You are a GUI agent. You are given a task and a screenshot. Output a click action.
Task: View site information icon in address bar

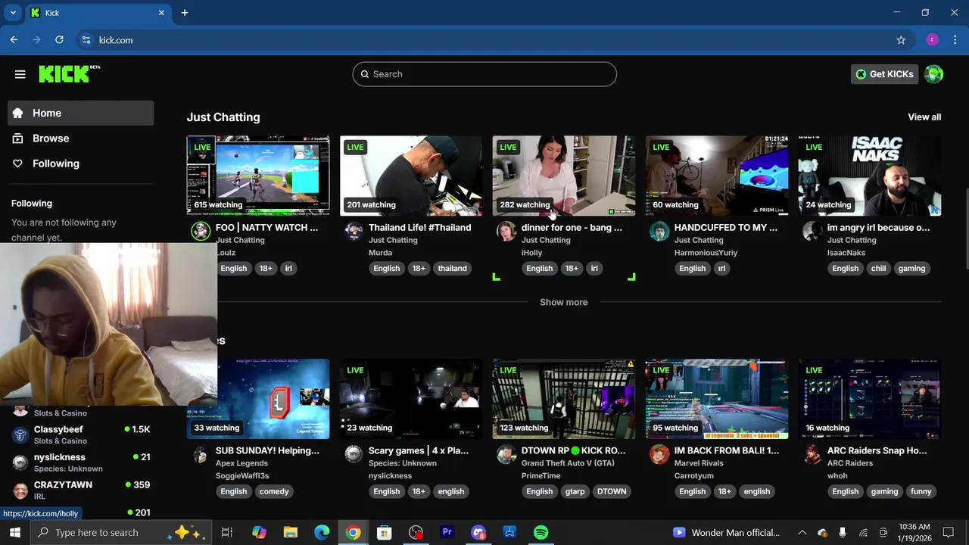(86, 40)
